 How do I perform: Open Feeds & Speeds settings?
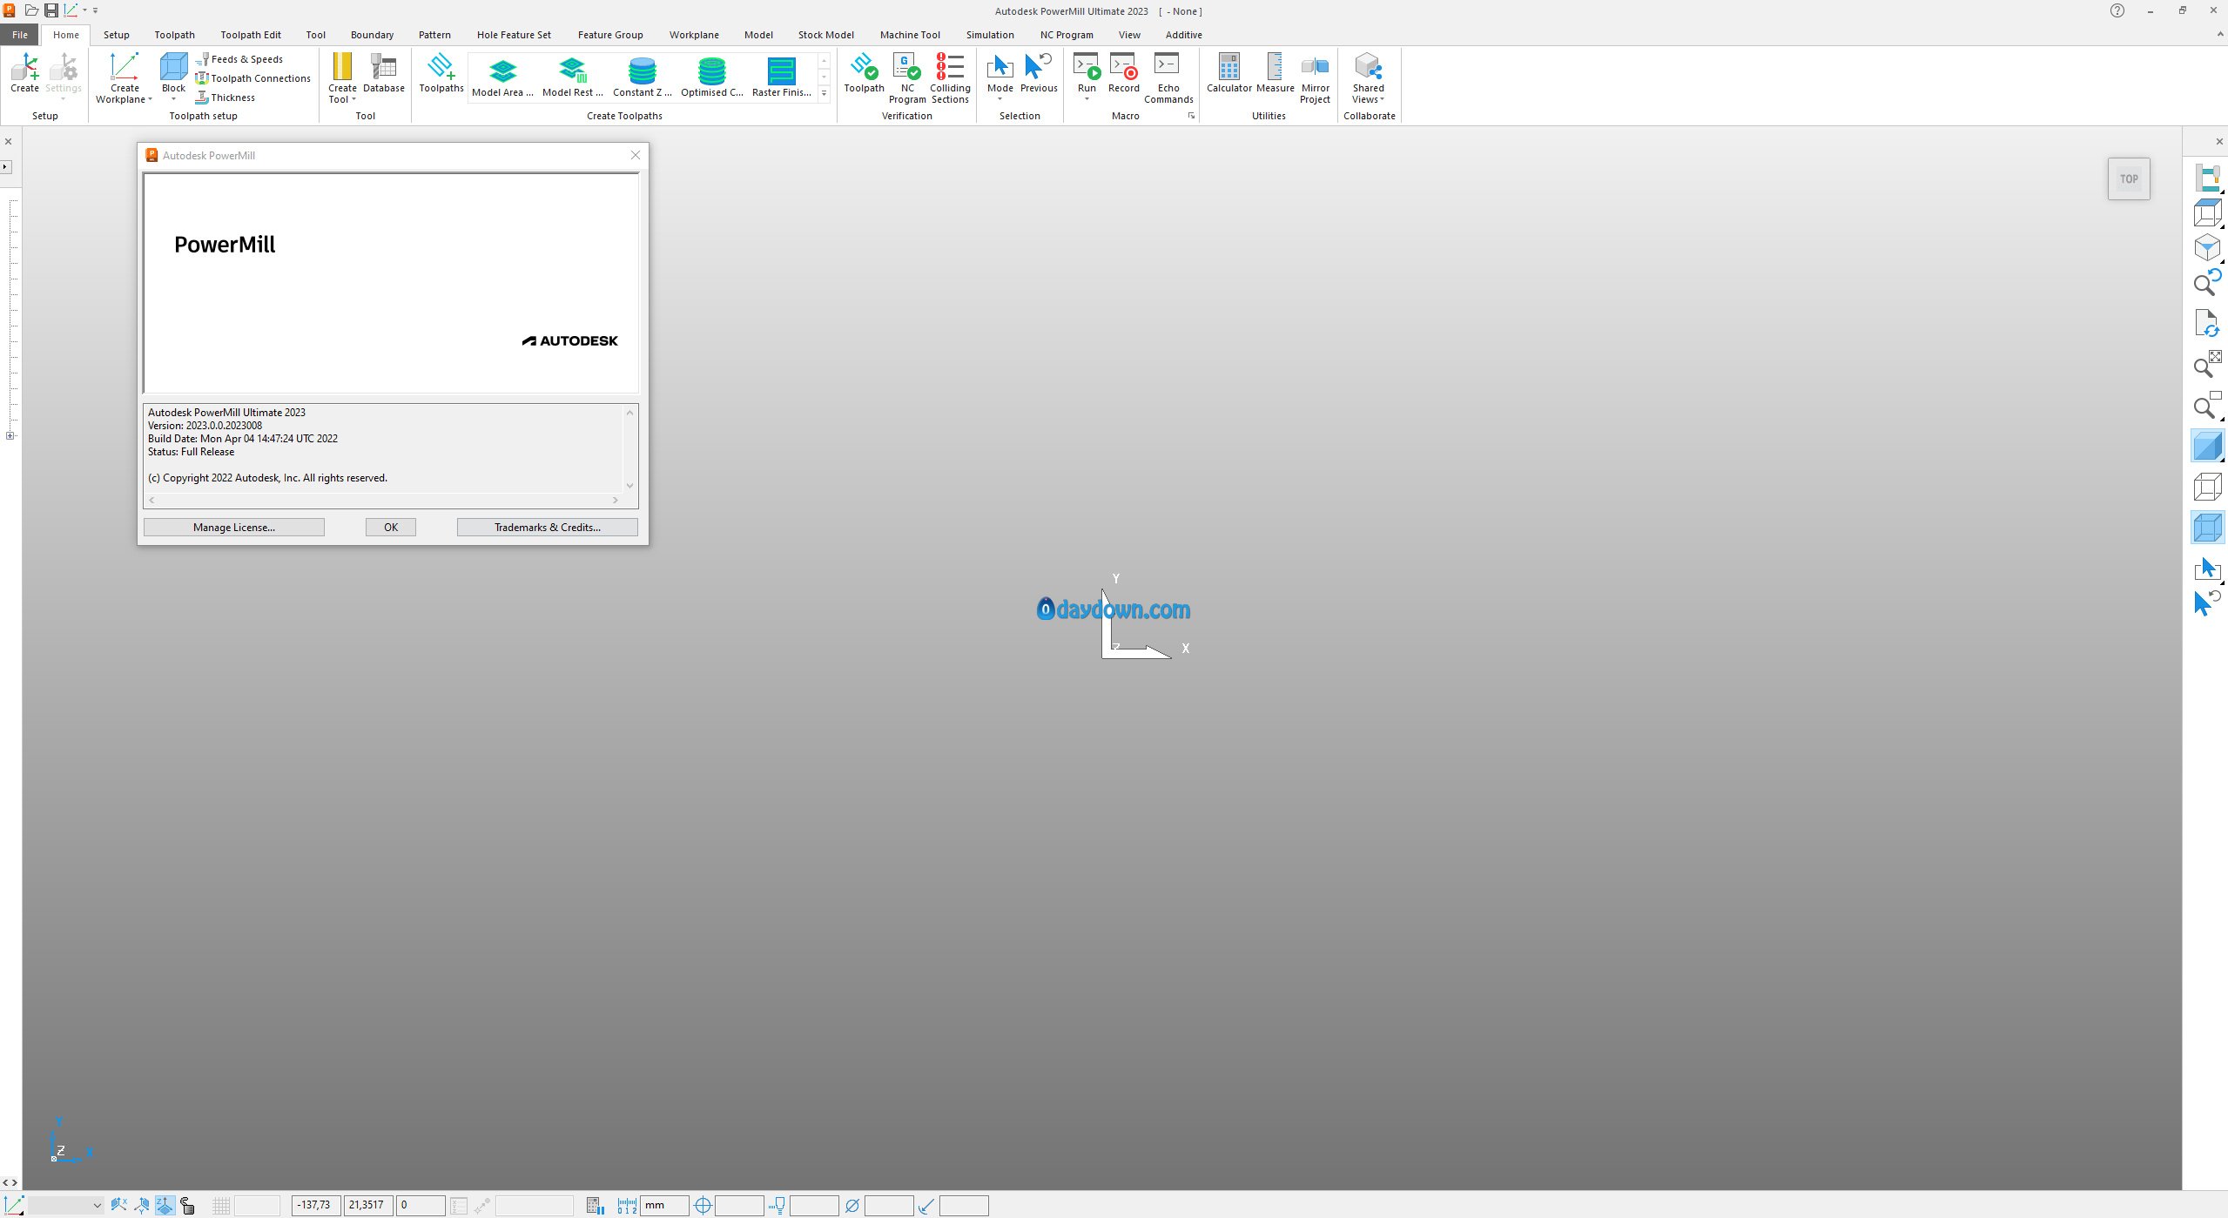(239, 59)
